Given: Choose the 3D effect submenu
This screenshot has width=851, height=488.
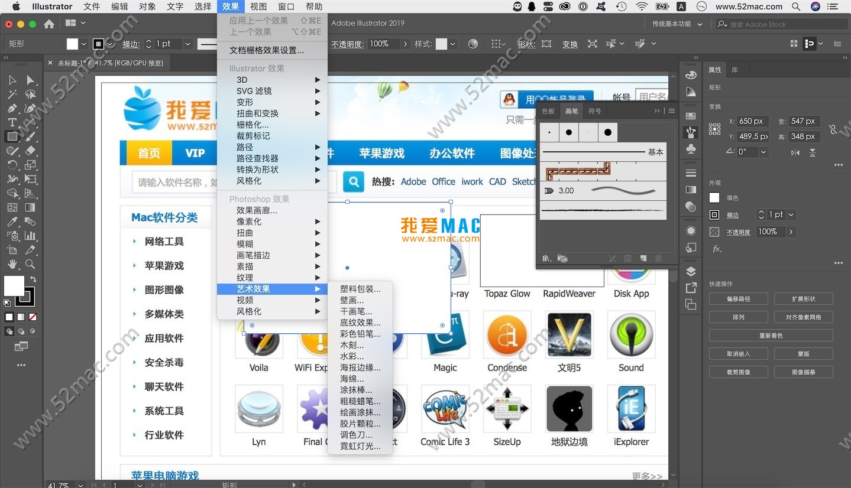Looking at the screenshot, I should pyautogui.click(x=272, y=80).
